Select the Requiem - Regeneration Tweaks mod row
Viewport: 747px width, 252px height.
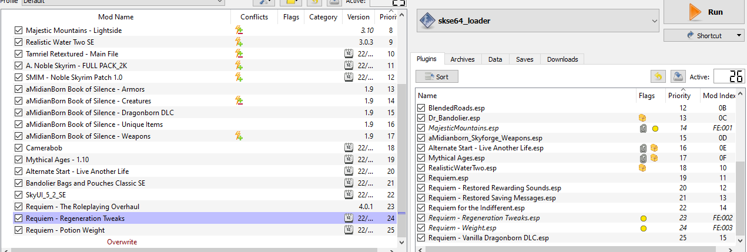point(205,218)
